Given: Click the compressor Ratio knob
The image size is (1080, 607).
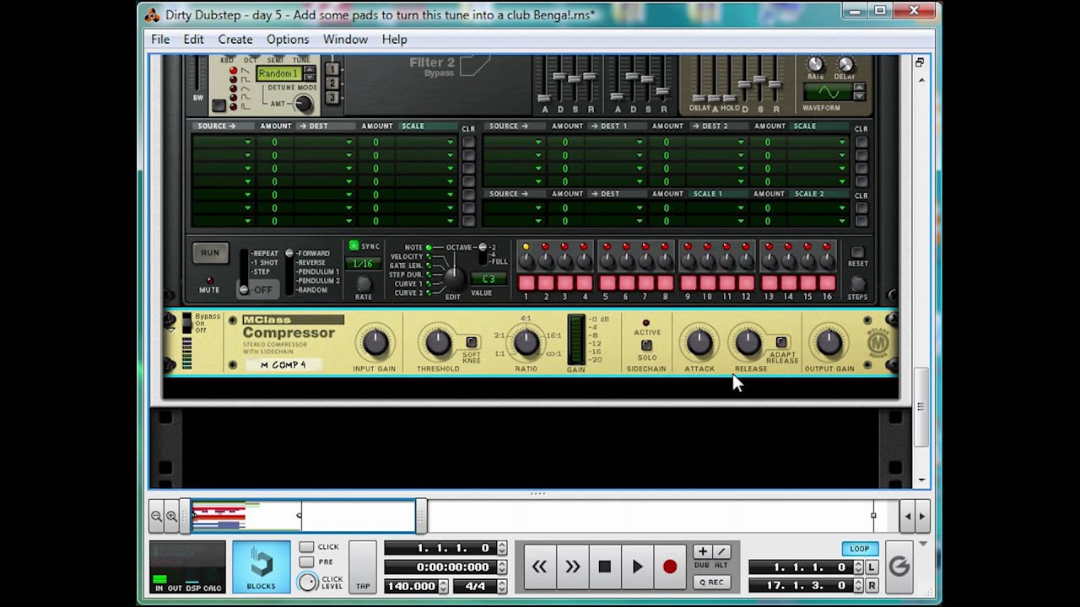Looking at the screenshot, I should pos(526,342).
